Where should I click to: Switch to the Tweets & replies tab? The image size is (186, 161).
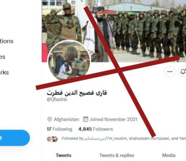tap(117, 156)
